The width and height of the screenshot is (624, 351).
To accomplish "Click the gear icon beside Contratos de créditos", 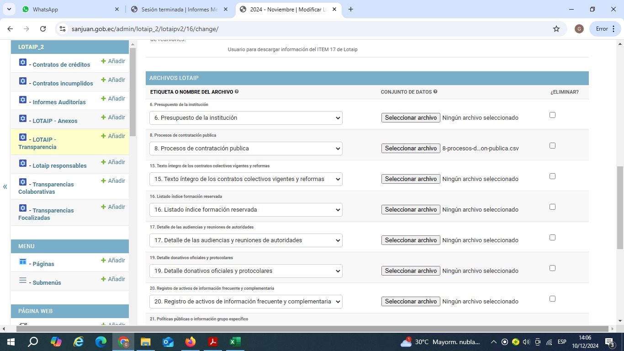I will pos(23,62).
